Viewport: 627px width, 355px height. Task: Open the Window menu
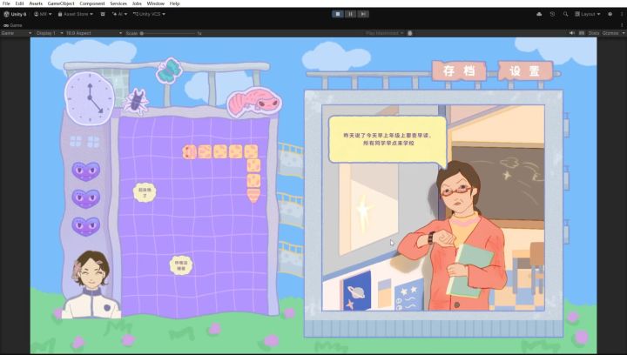pos(156,3)
